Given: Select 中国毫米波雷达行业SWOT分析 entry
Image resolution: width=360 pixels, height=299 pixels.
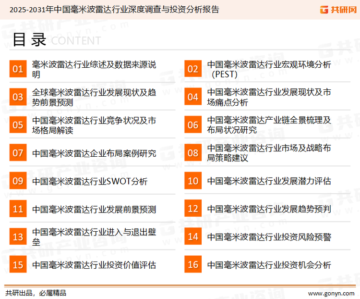Looking at the screenshot, I should click(x=90, y=182).
